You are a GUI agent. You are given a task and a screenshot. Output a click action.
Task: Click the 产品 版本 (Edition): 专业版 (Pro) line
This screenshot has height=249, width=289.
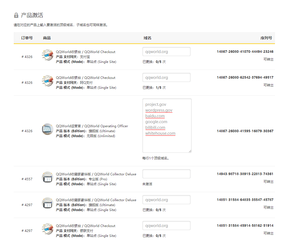click(x=82, y=179)
